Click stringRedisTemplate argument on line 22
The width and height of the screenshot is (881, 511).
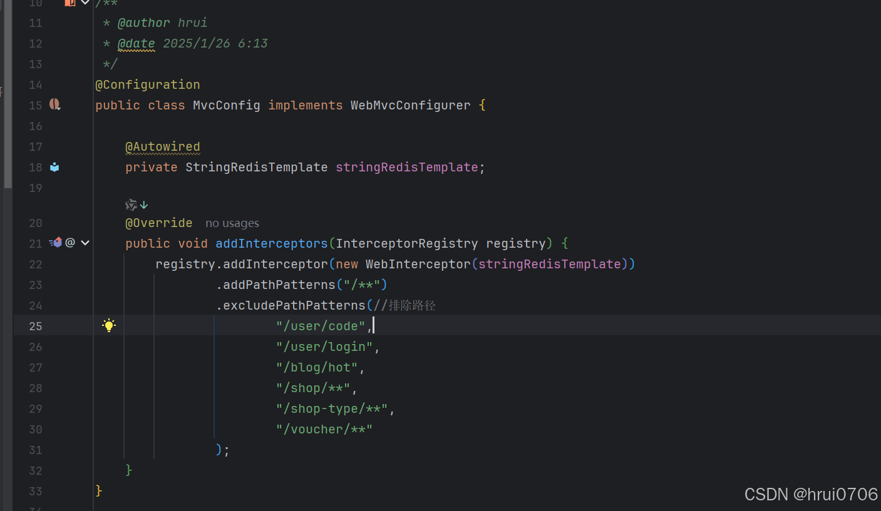coord(550,264)
